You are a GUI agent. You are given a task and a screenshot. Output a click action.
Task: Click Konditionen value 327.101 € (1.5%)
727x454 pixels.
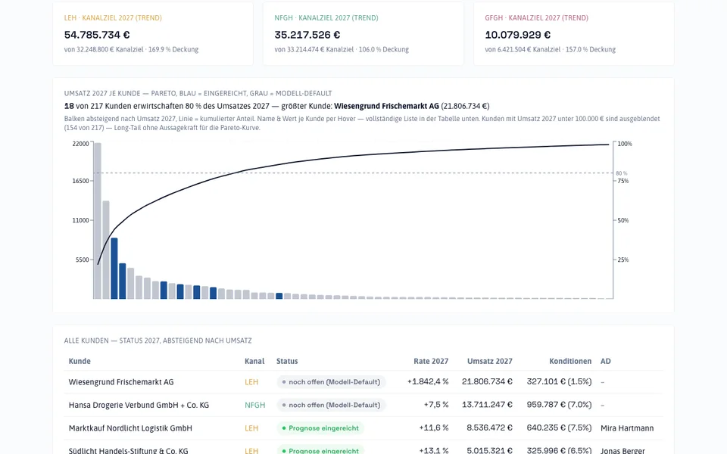559,381
